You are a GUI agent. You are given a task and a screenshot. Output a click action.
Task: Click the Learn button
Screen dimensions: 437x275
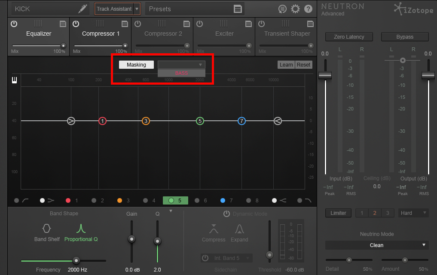click(286, 64)
